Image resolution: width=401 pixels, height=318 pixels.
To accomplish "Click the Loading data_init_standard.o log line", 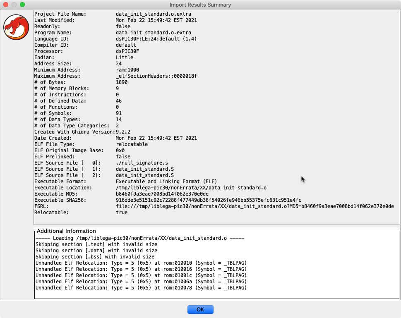I will (140, 238).
